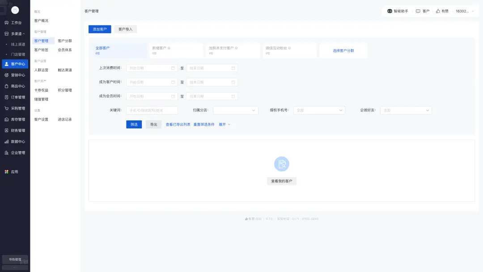483x272 pixels.
Task: Select the 客户分群 menu item
Action: 65,41
